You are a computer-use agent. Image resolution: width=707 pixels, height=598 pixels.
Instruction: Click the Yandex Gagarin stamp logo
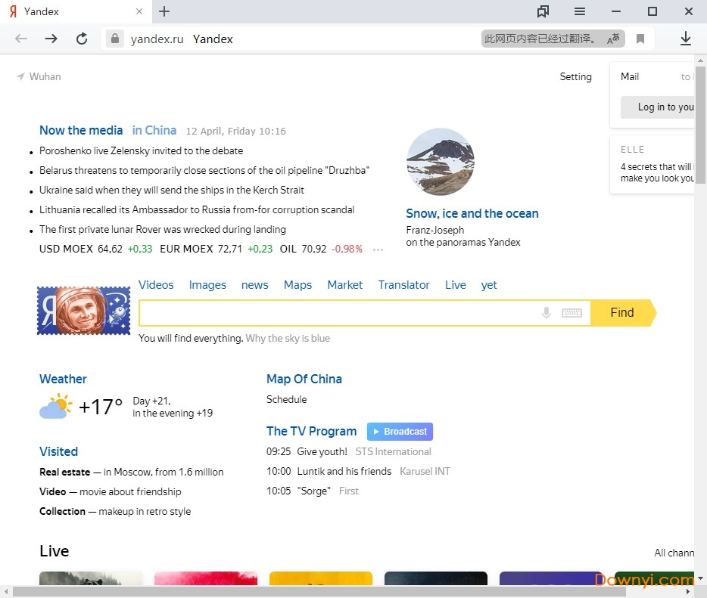(83, 311)
